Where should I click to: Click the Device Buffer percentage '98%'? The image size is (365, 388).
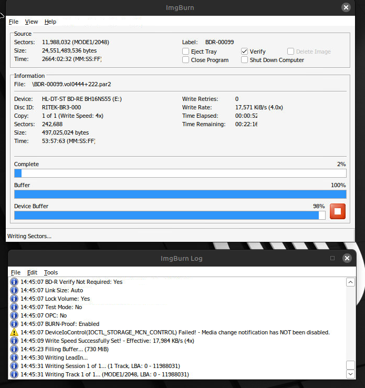click(319, 206)
